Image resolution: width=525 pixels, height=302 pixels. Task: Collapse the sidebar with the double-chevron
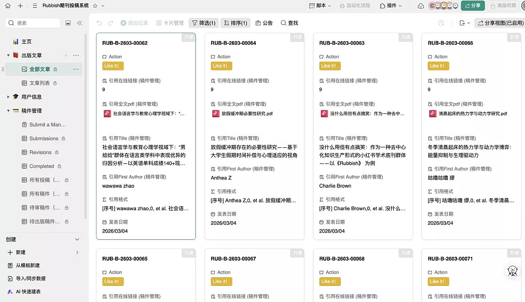(80, 23)
